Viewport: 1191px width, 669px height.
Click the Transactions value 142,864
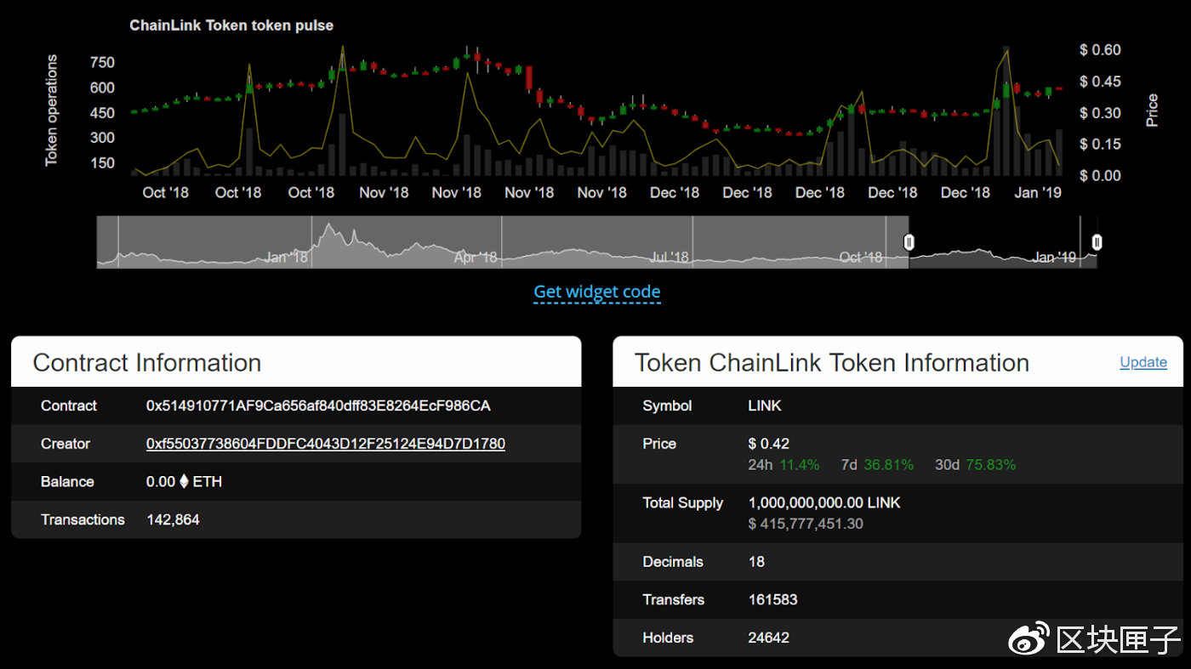click(173, 519)
